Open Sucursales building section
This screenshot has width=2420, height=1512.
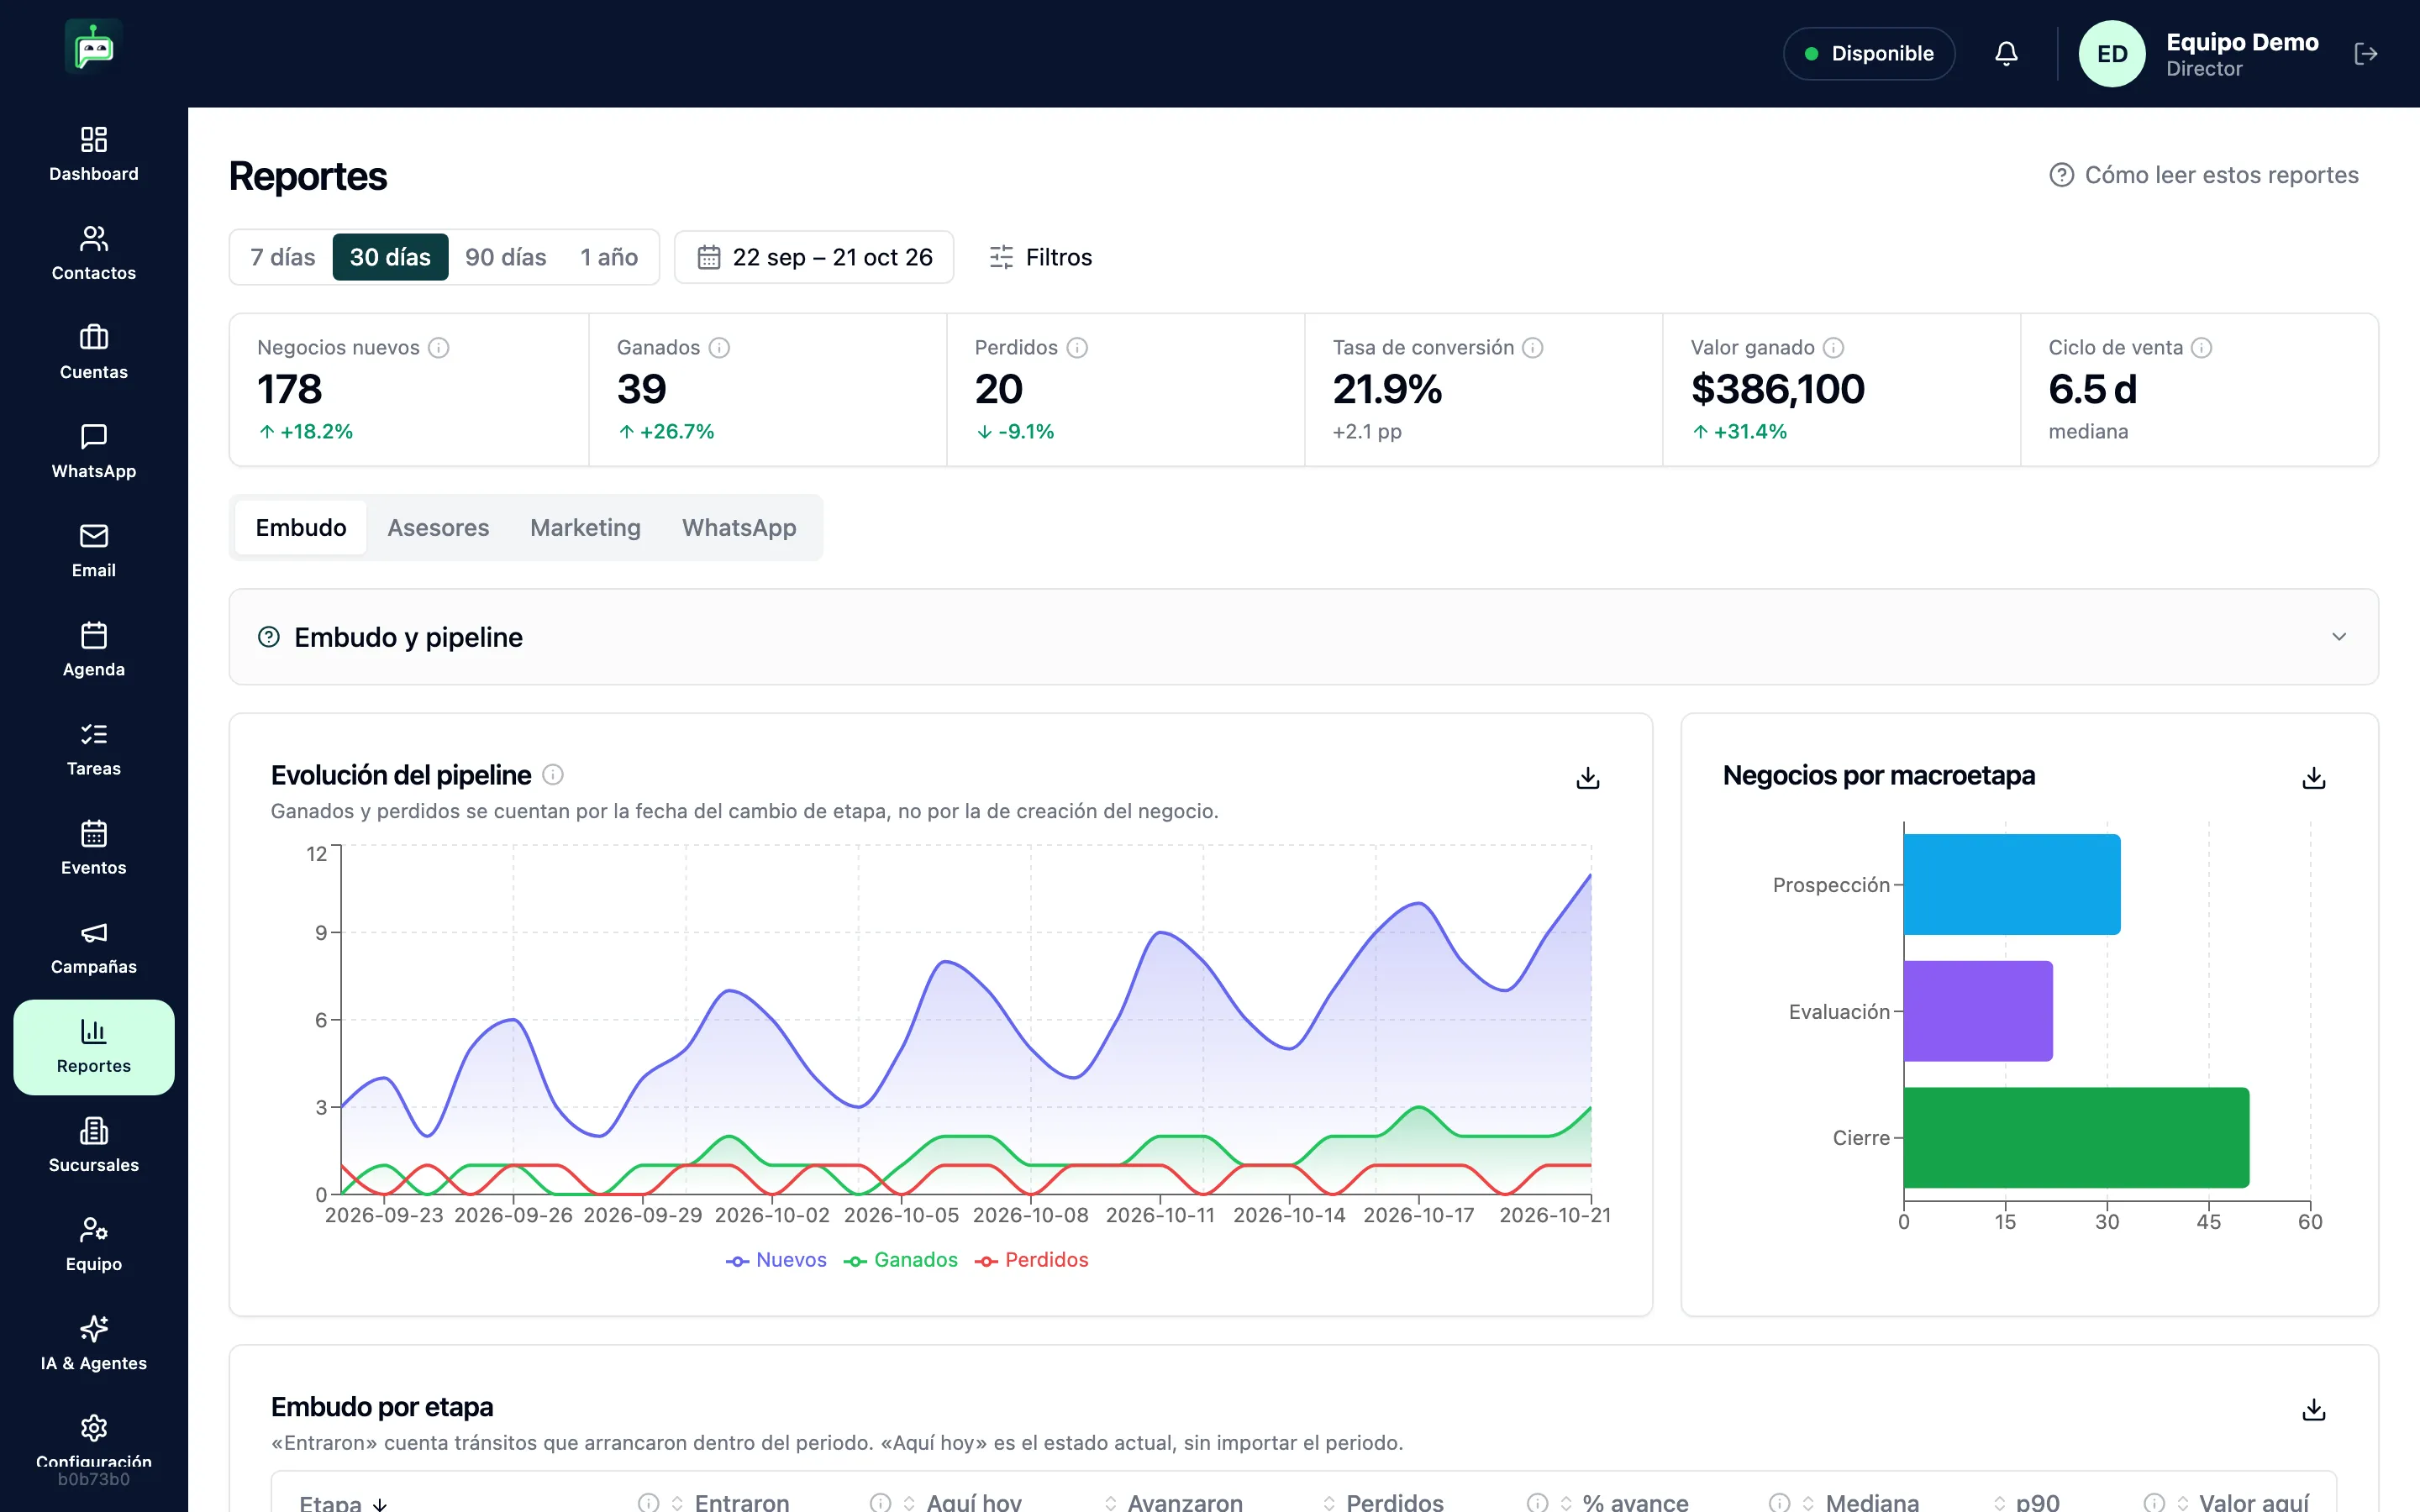(94, 1145)
